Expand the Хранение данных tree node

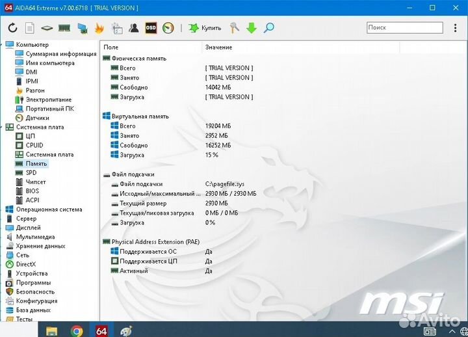click(x=40, y=246)
